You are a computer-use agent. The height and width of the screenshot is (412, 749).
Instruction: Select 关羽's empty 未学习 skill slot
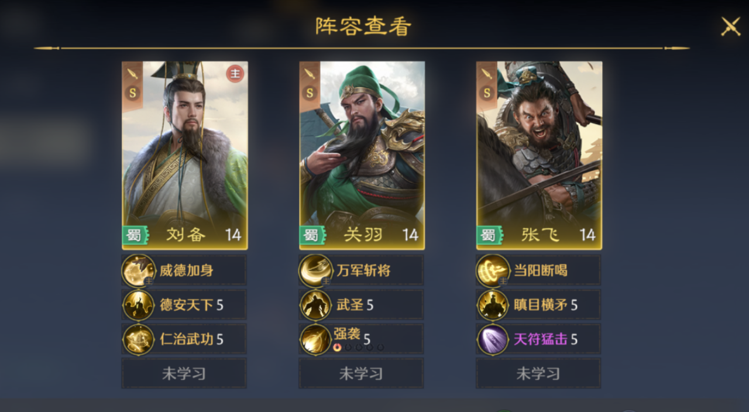click(361, 373)
